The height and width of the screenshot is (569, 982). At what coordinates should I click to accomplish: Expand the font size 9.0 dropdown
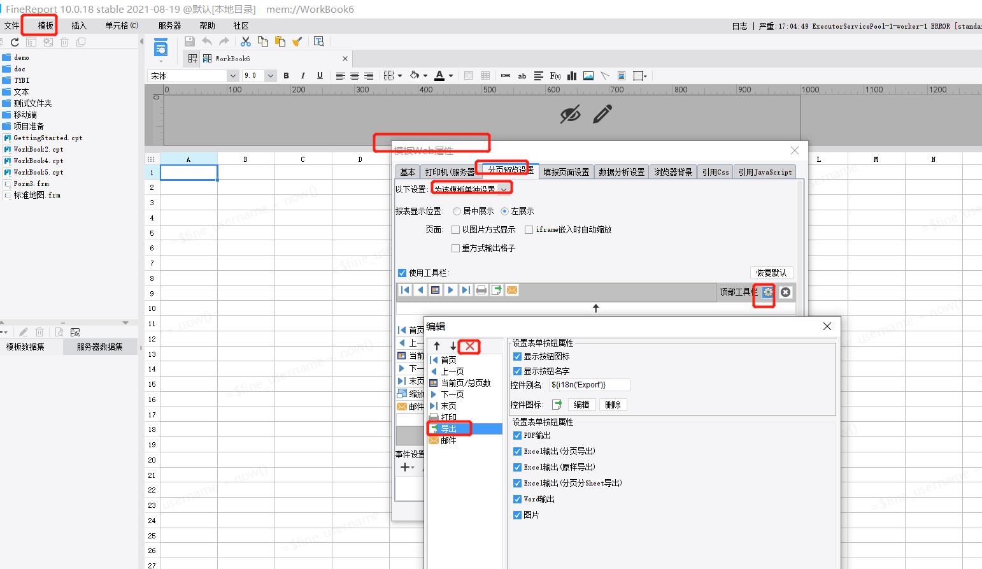[271, 76]
